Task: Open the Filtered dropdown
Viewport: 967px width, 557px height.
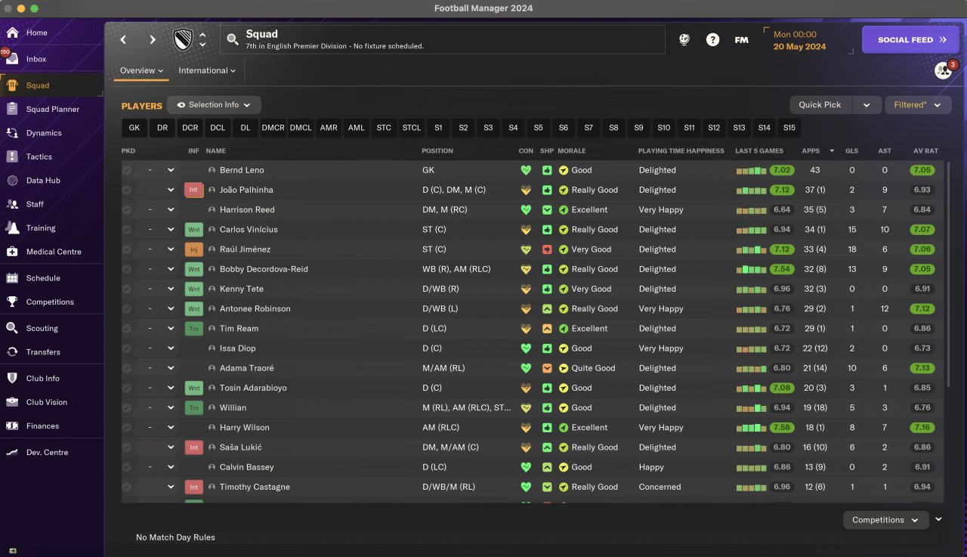Action: (x=918, y=105)
